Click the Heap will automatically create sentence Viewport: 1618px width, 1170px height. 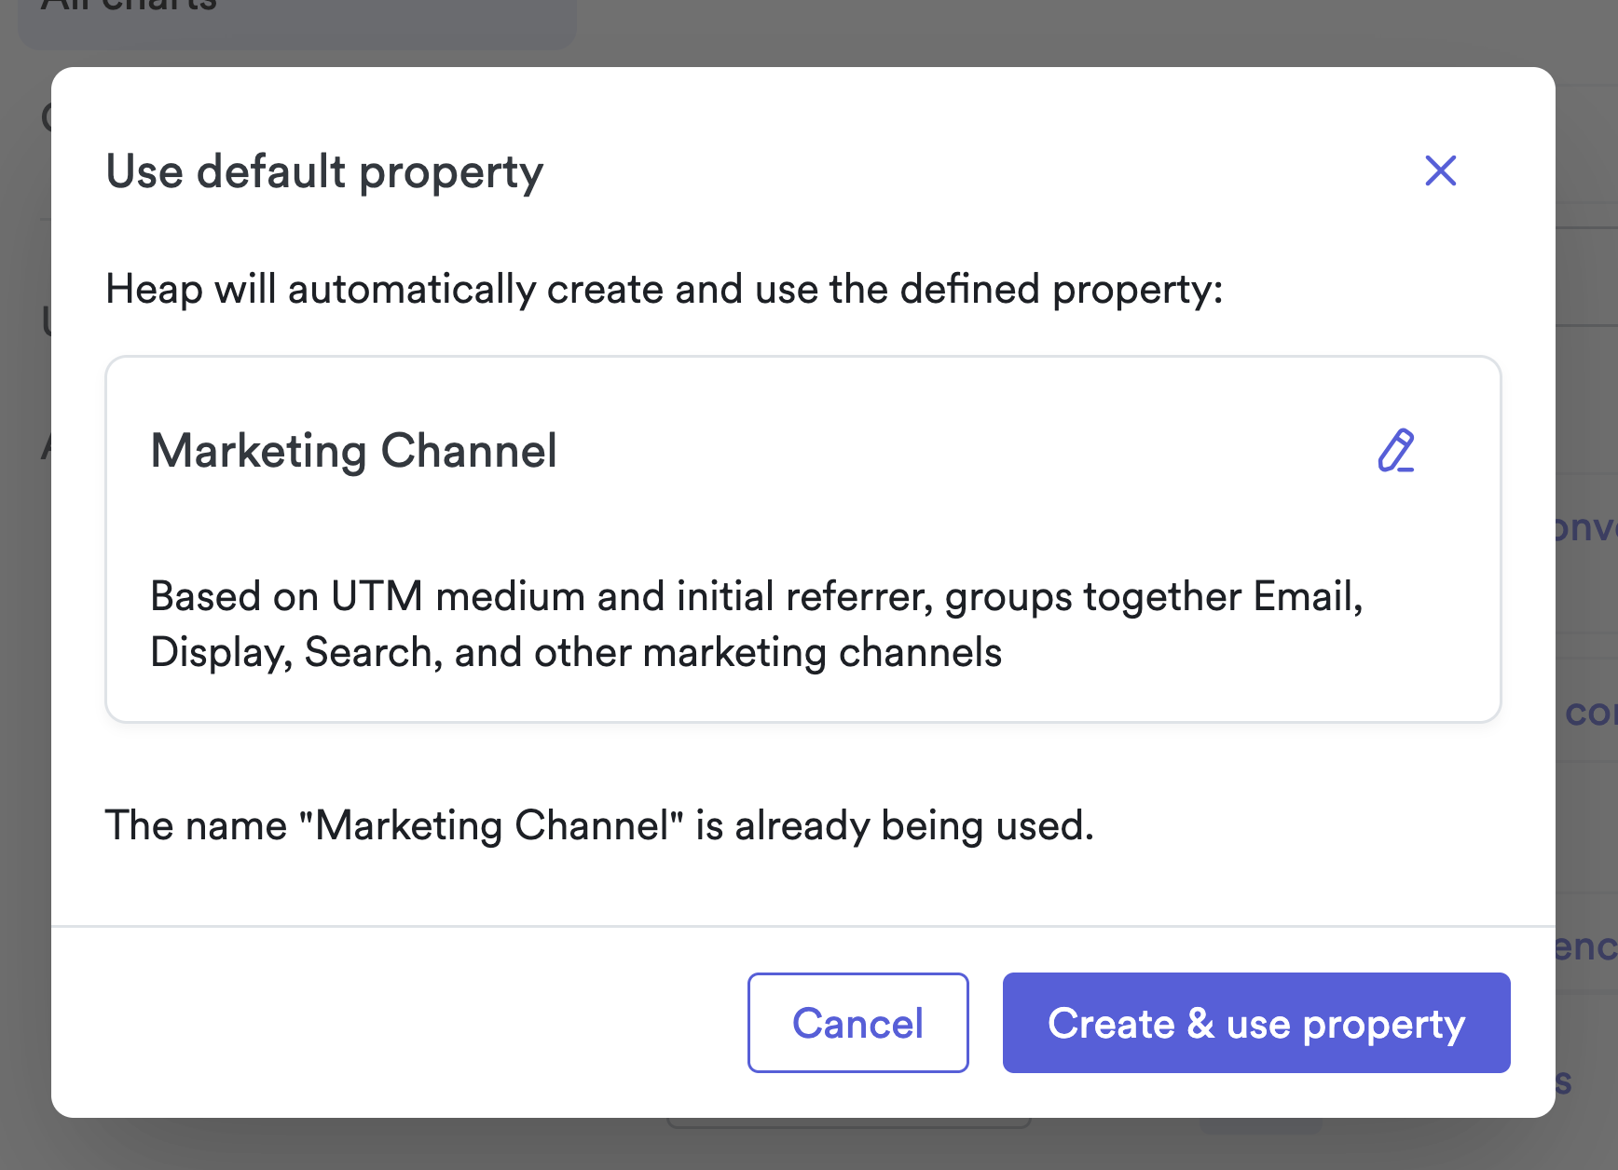tap(664, 289)
